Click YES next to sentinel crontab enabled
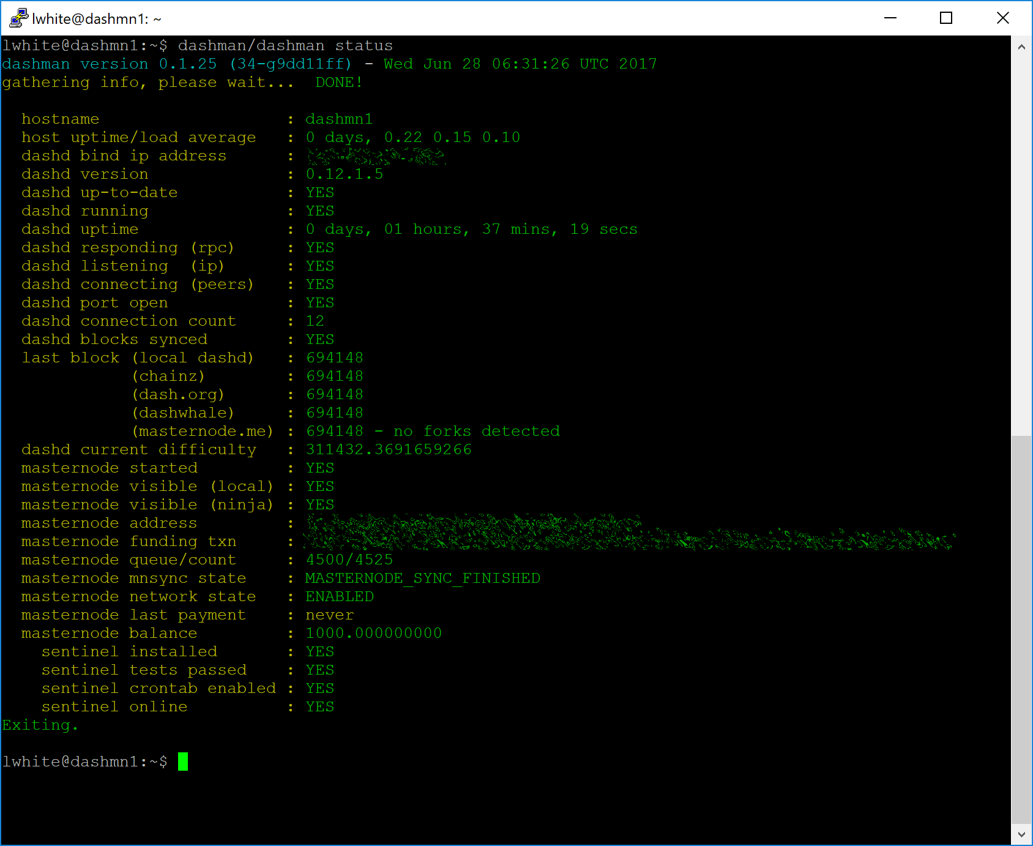The width and height of the screenshot is (1033, 846). [319, 689]
